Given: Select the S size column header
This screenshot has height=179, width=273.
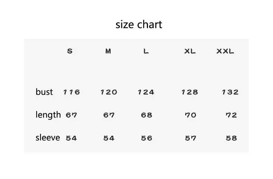Looking at the screenshot, I should 70,51.
